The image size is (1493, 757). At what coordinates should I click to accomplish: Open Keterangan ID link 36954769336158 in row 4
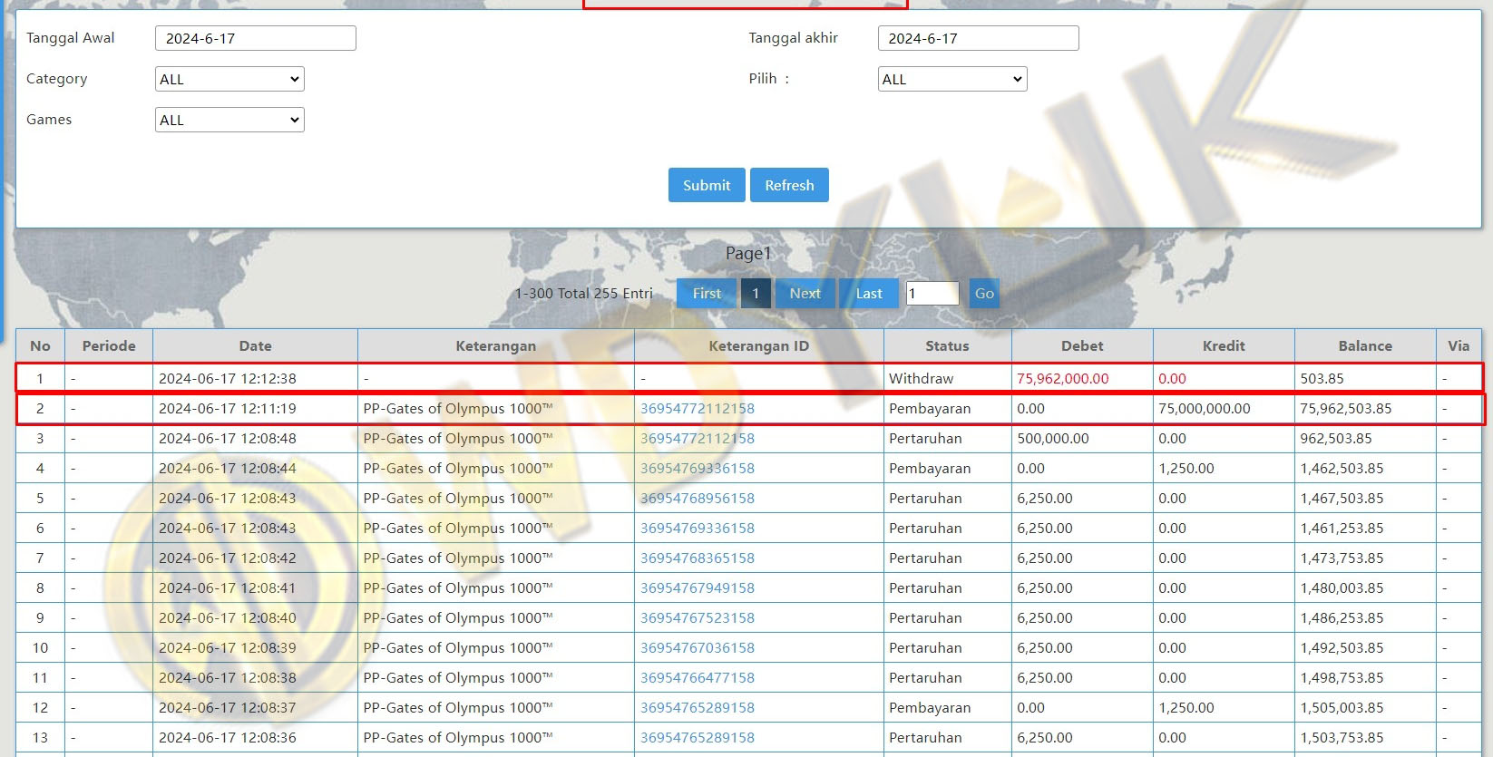697,469
